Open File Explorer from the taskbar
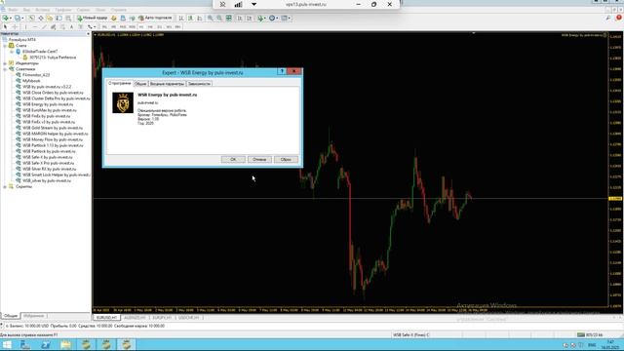The image size is (624, 351). pos(65,344)
